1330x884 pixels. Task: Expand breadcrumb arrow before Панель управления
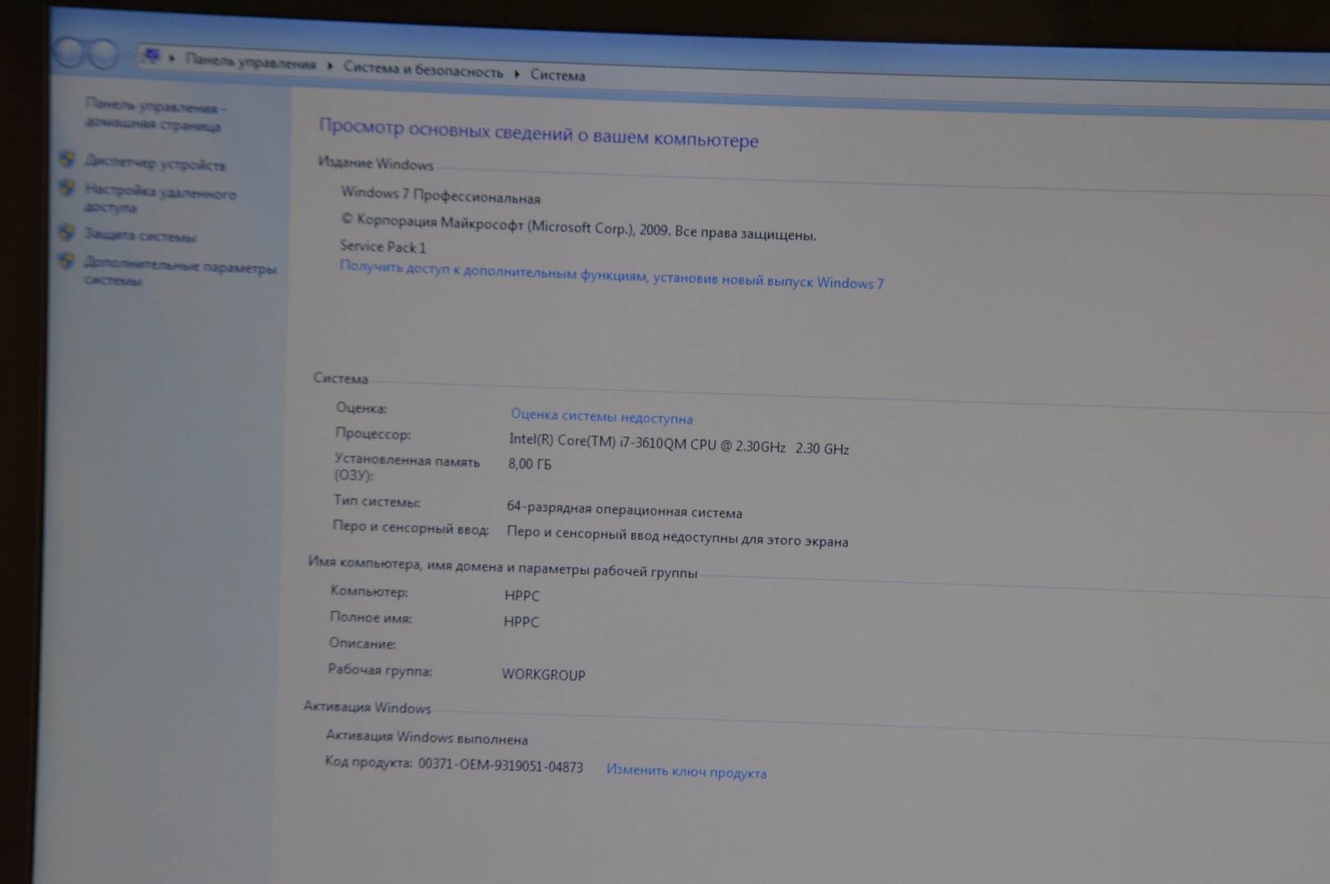pos(172,58)
